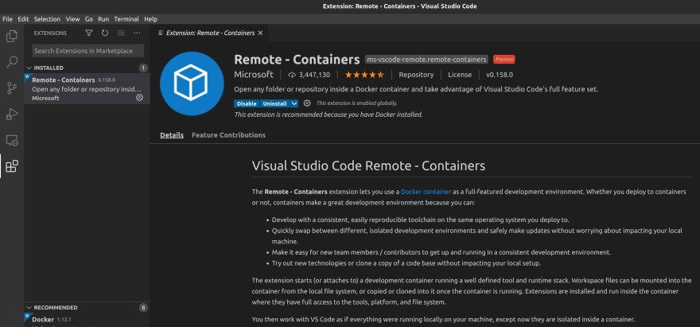Click the EXTENSIONS sidebar title
Screen dimensions: 700x327
tap(50, 33)
